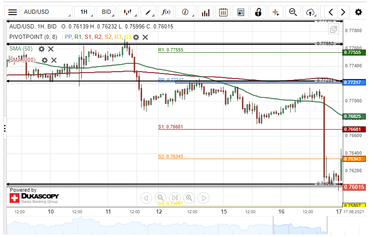Click the S3 0.75807 price tag

(x=354, y=205)
